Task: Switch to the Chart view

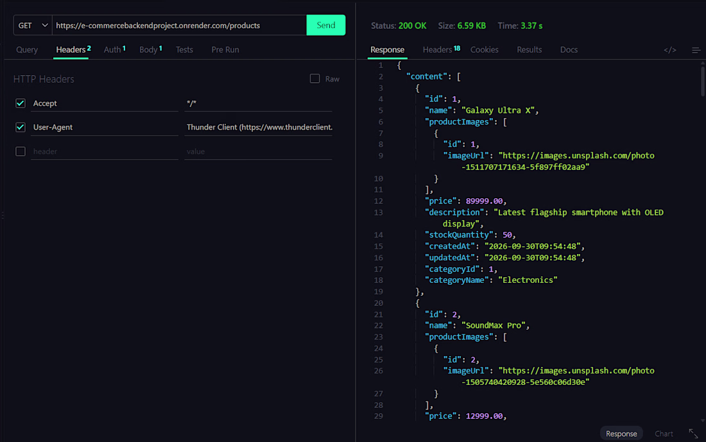Action: pyautogui.click(x=664, y=434)
